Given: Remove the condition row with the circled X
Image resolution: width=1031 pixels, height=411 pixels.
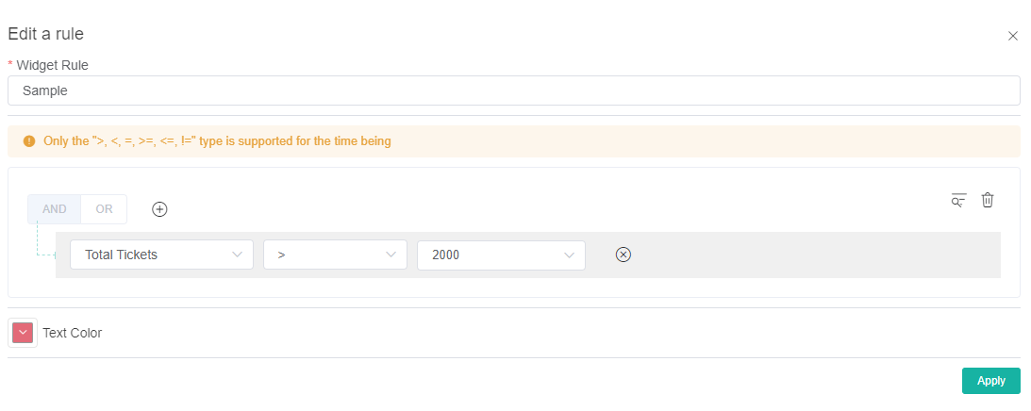Looking at the screenshot, I should point(623,255).
